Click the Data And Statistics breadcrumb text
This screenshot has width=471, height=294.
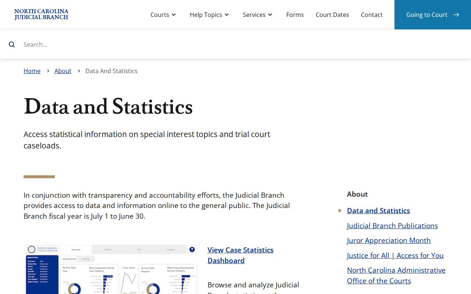[111, 71]
